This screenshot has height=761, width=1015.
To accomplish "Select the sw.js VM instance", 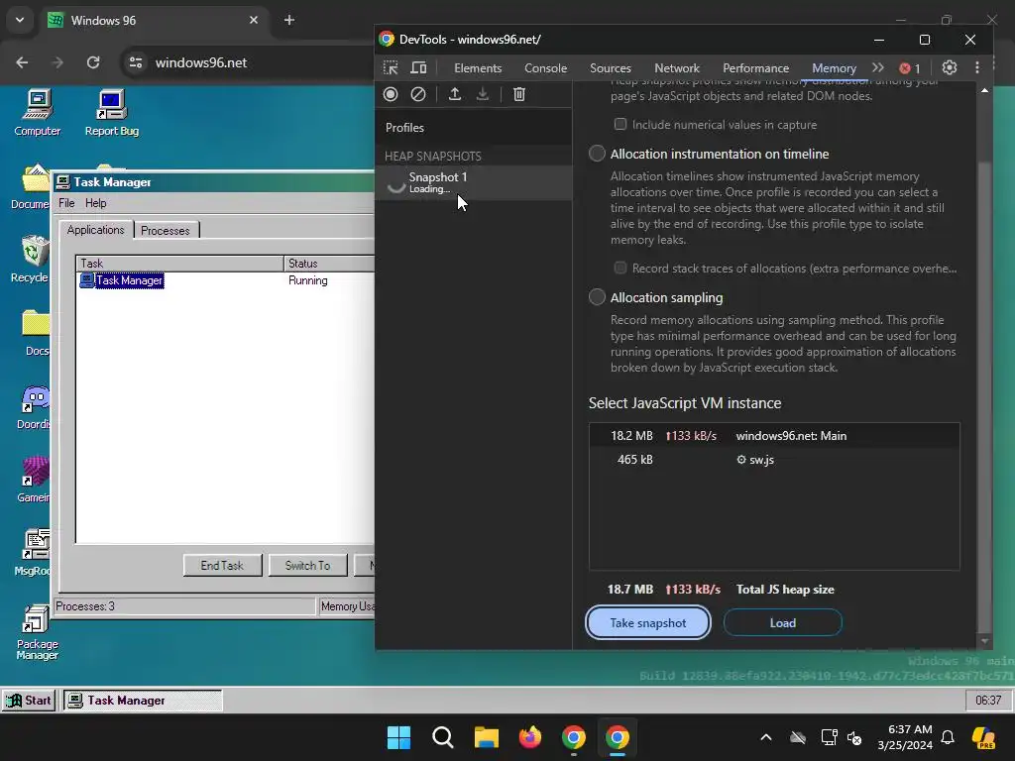I will coord(774,460).
